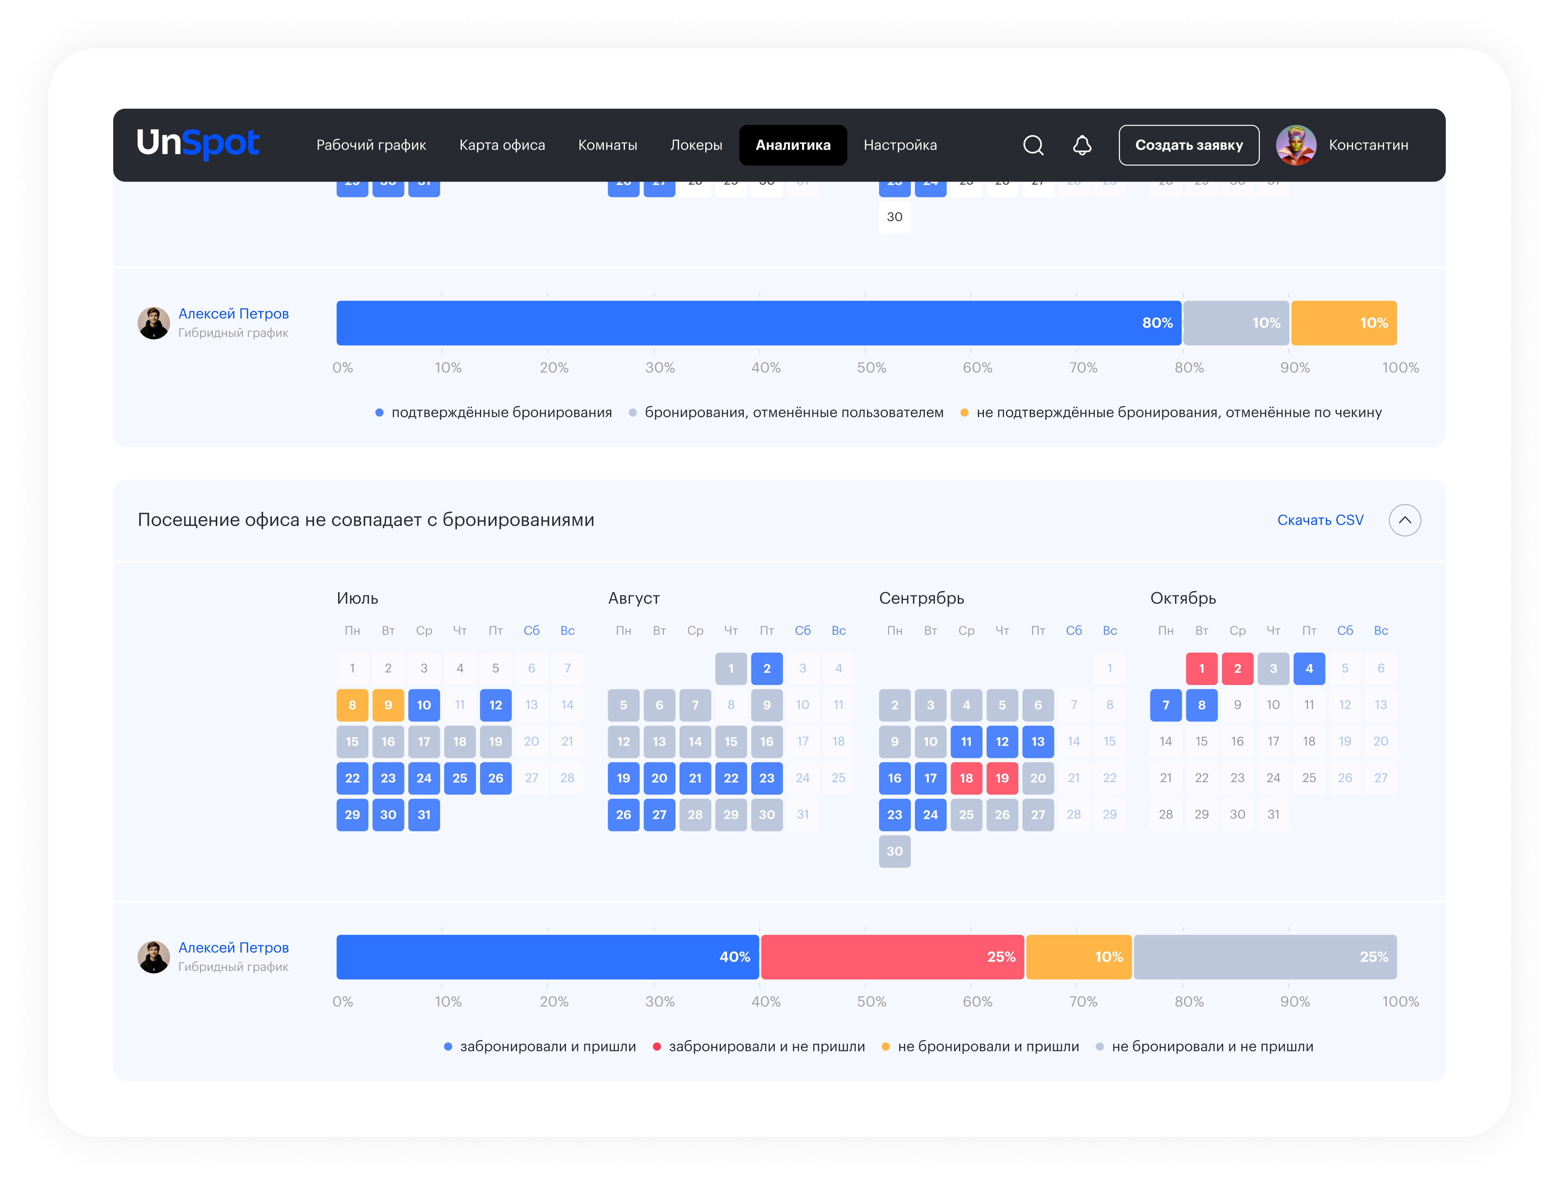Click Алексей Петров avatar in attendance chart row
Viewport: 1559px width, 1185px height.
click(x=153, y=957)
